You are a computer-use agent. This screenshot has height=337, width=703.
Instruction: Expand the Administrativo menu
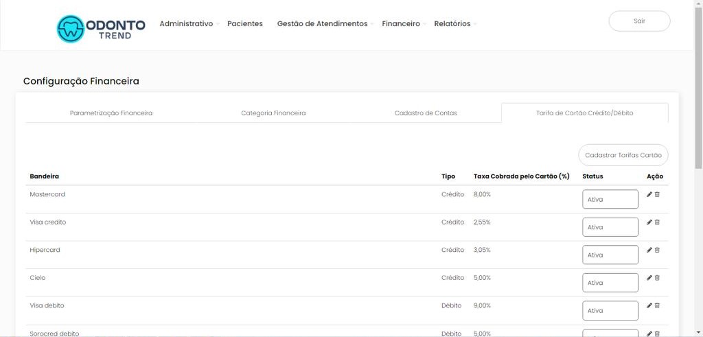coord(187,23)
